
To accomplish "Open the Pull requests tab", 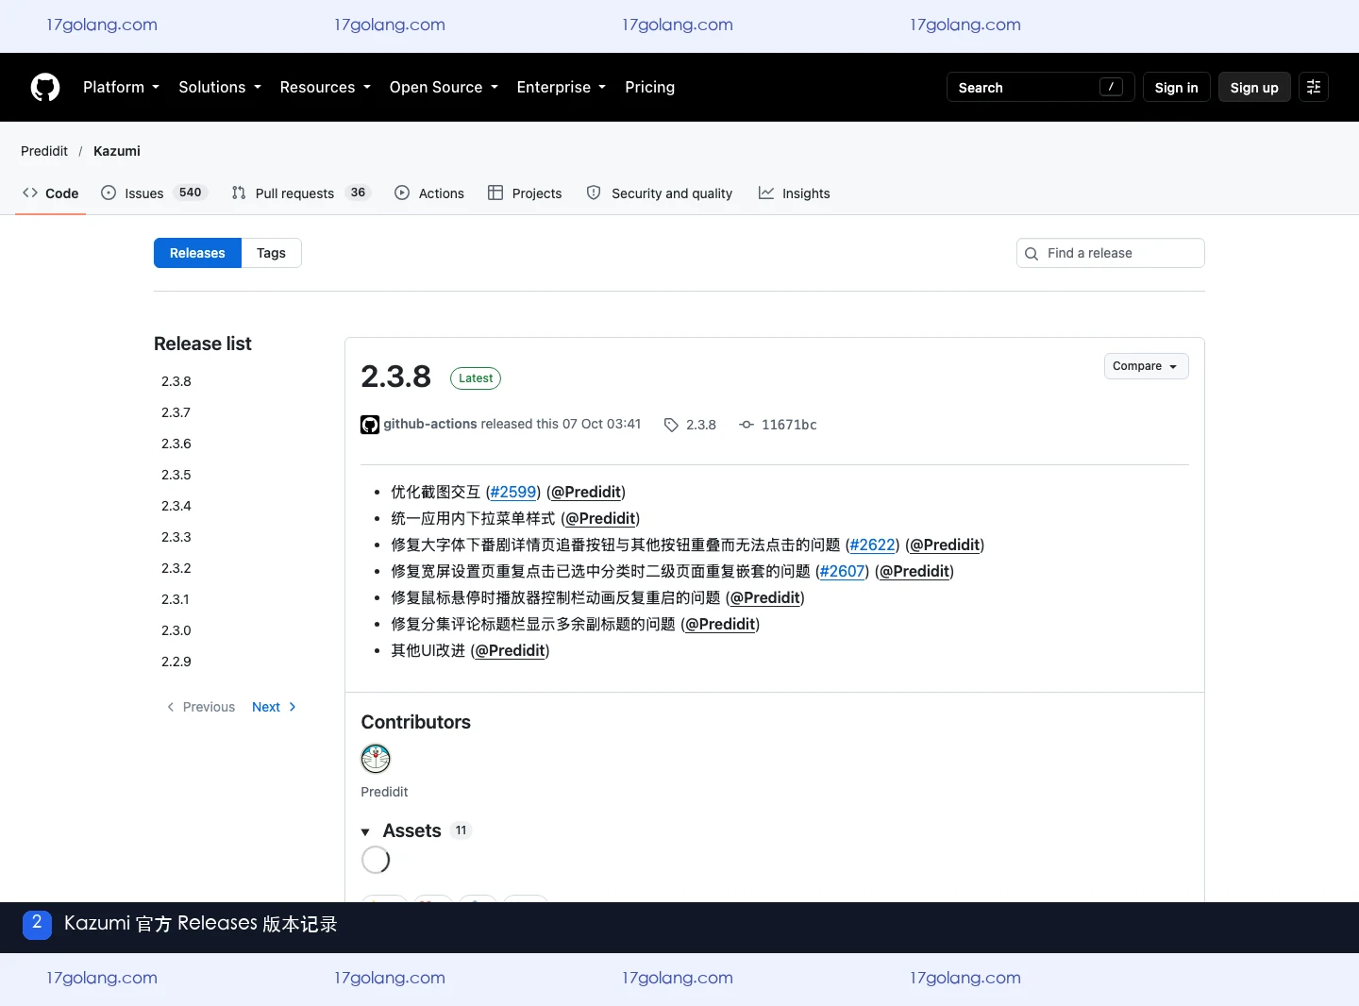I will click(x=300, y=193).
